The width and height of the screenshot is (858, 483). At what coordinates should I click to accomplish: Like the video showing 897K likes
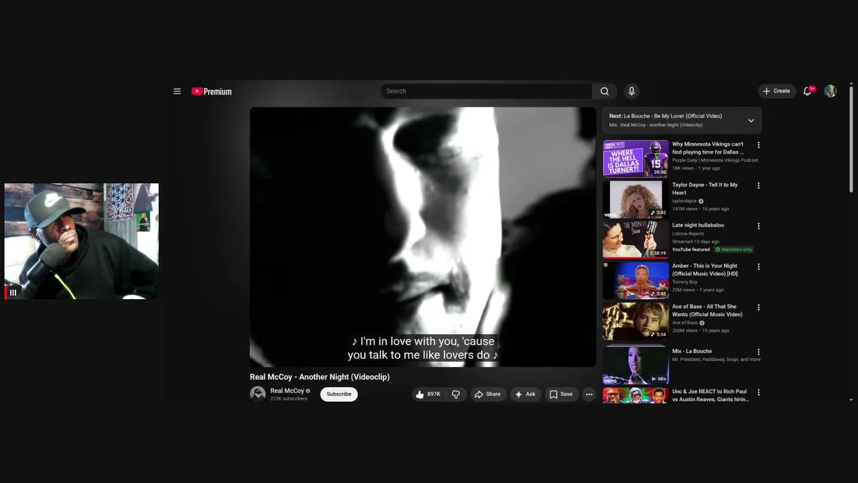[428, 394]
